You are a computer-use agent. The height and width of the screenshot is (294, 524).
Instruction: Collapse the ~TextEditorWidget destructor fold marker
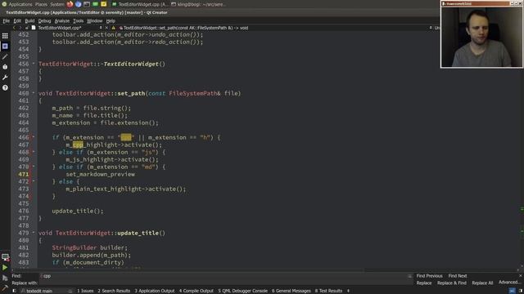[x=34, y=64]
